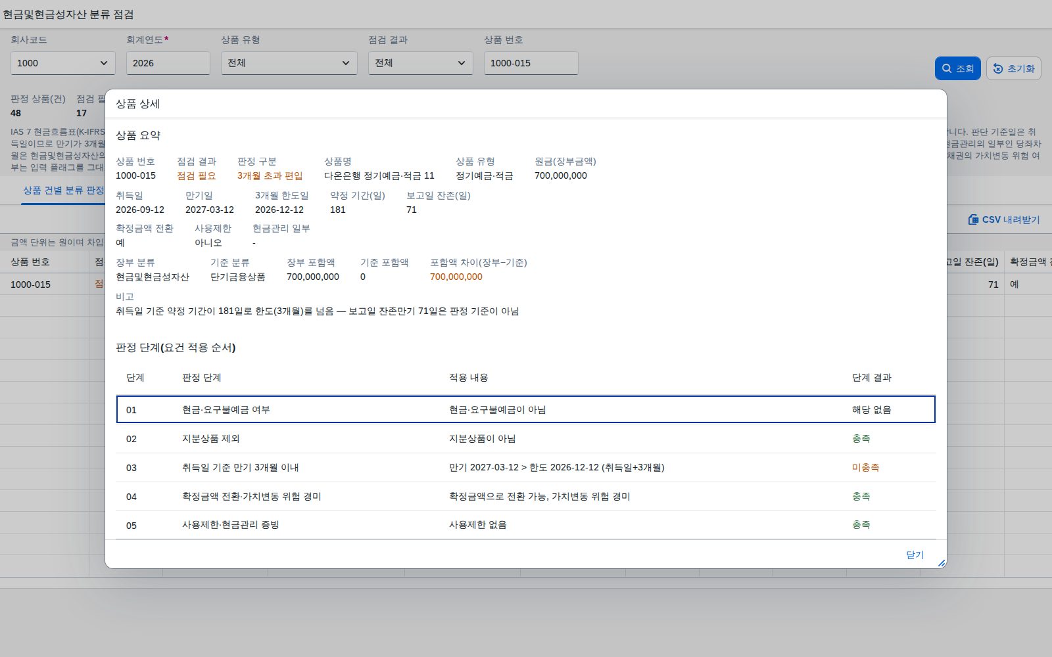Click the 회계연도 input field
1052x657 pixels.
(168, 63)
